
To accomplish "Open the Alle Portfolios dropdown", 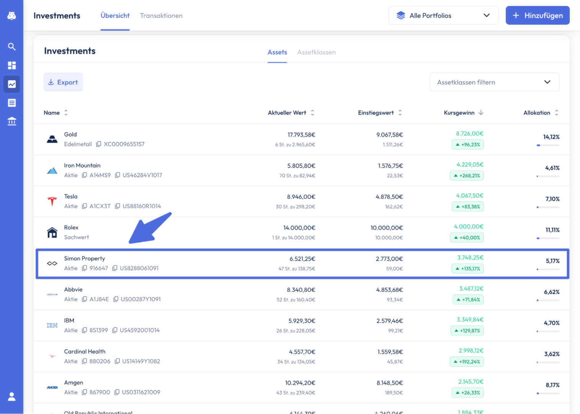I will [x=443, y=15].
